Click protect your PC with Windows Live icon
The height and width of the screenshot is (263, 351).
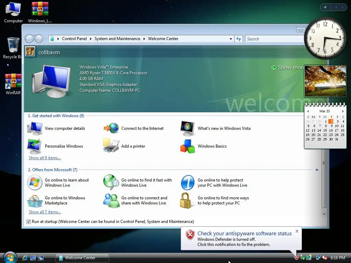[187, 183]
